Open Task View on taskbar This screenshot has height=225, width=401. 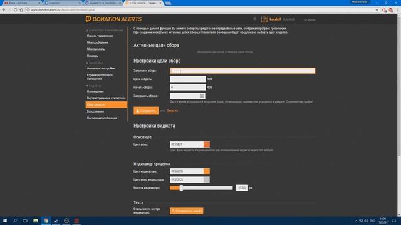tap(25, 221)
